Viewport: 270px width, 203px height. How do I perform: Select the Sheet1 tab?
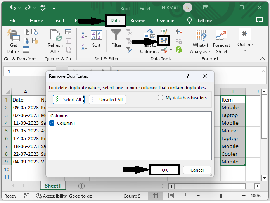53,186
